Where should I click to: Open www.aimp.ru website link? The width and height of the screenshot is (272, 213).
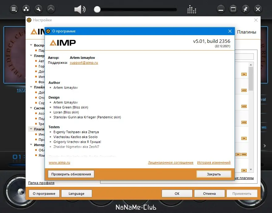tap(59, 162)
